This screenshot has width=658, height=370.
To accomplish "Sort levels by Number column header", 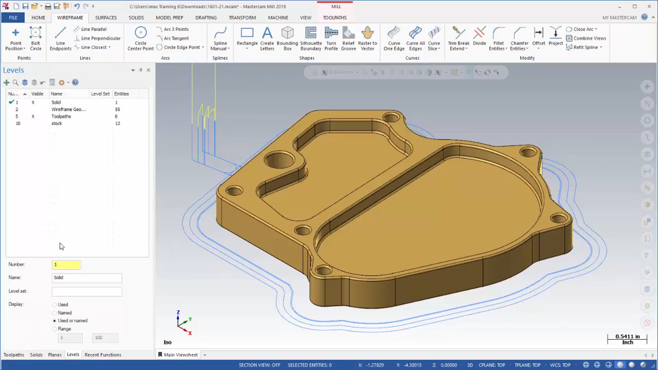I will click(x=17, y=94).
